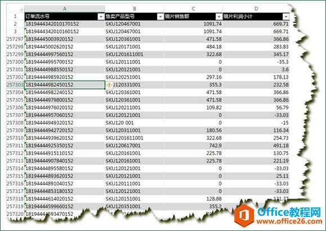Select cell 1819444925350152

65,146
